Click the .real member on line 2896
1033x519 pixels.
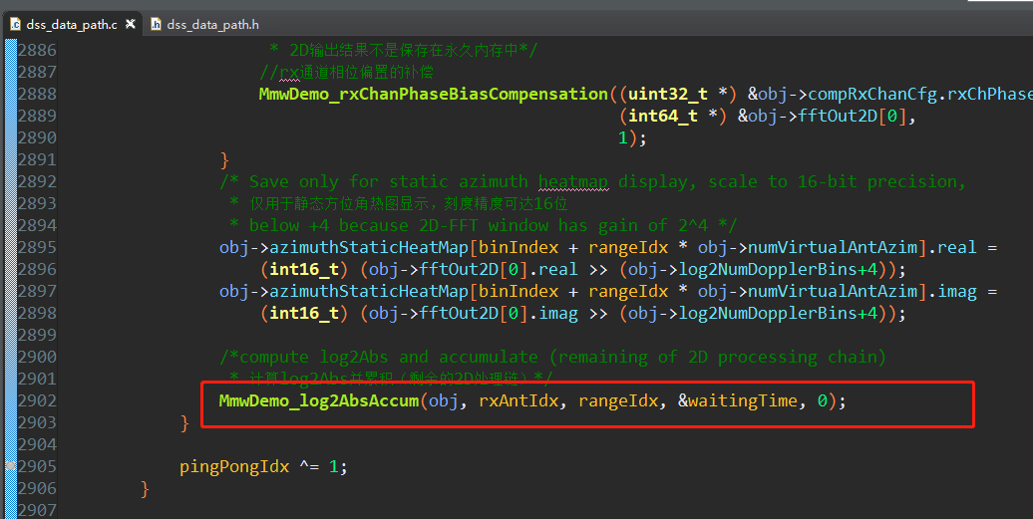(553, 269)
